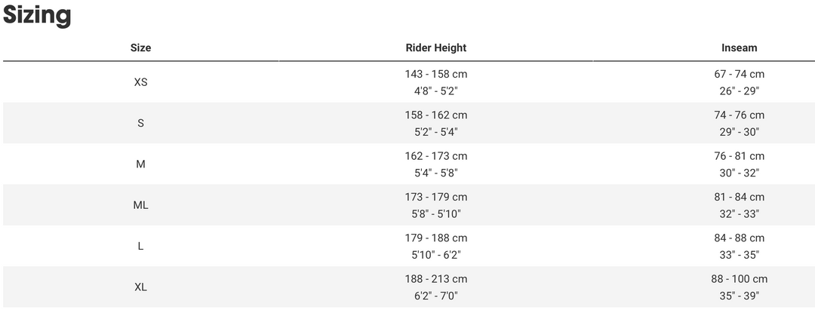Click the 76 - 81 cm inseam value
The width and height of the screenshot is (815, 310).
pyautogui.click(x=739, y=156)
